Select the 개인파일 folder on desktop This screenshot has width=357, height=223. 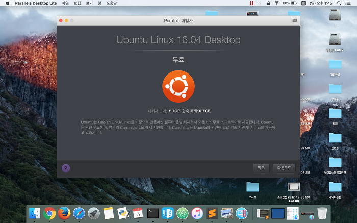coord(335,67)
